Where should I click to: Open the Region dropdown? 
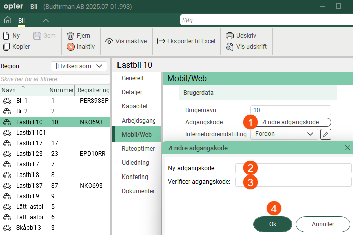(x=79, y=66)
